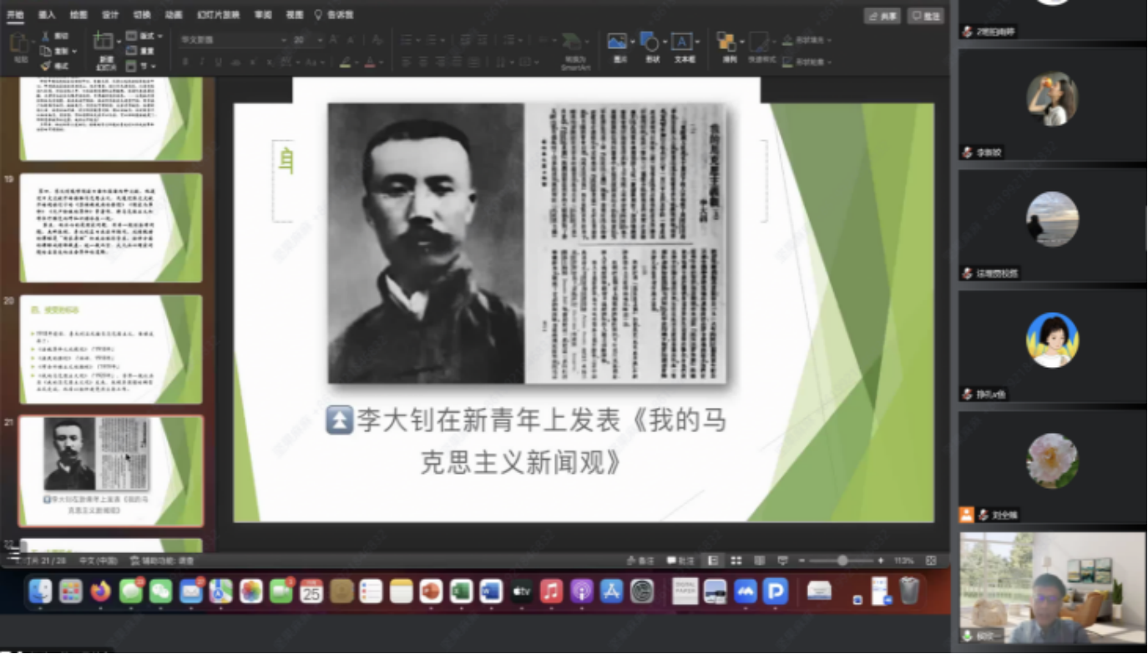The image size is (1148, 654).
Task: Insert a Text Box (文本框)
Action: pos(683,43)
